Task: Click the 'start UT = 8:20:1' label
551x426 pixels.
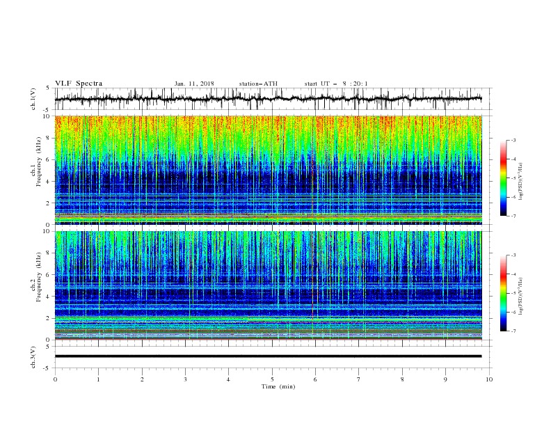Action: point(336,84)
